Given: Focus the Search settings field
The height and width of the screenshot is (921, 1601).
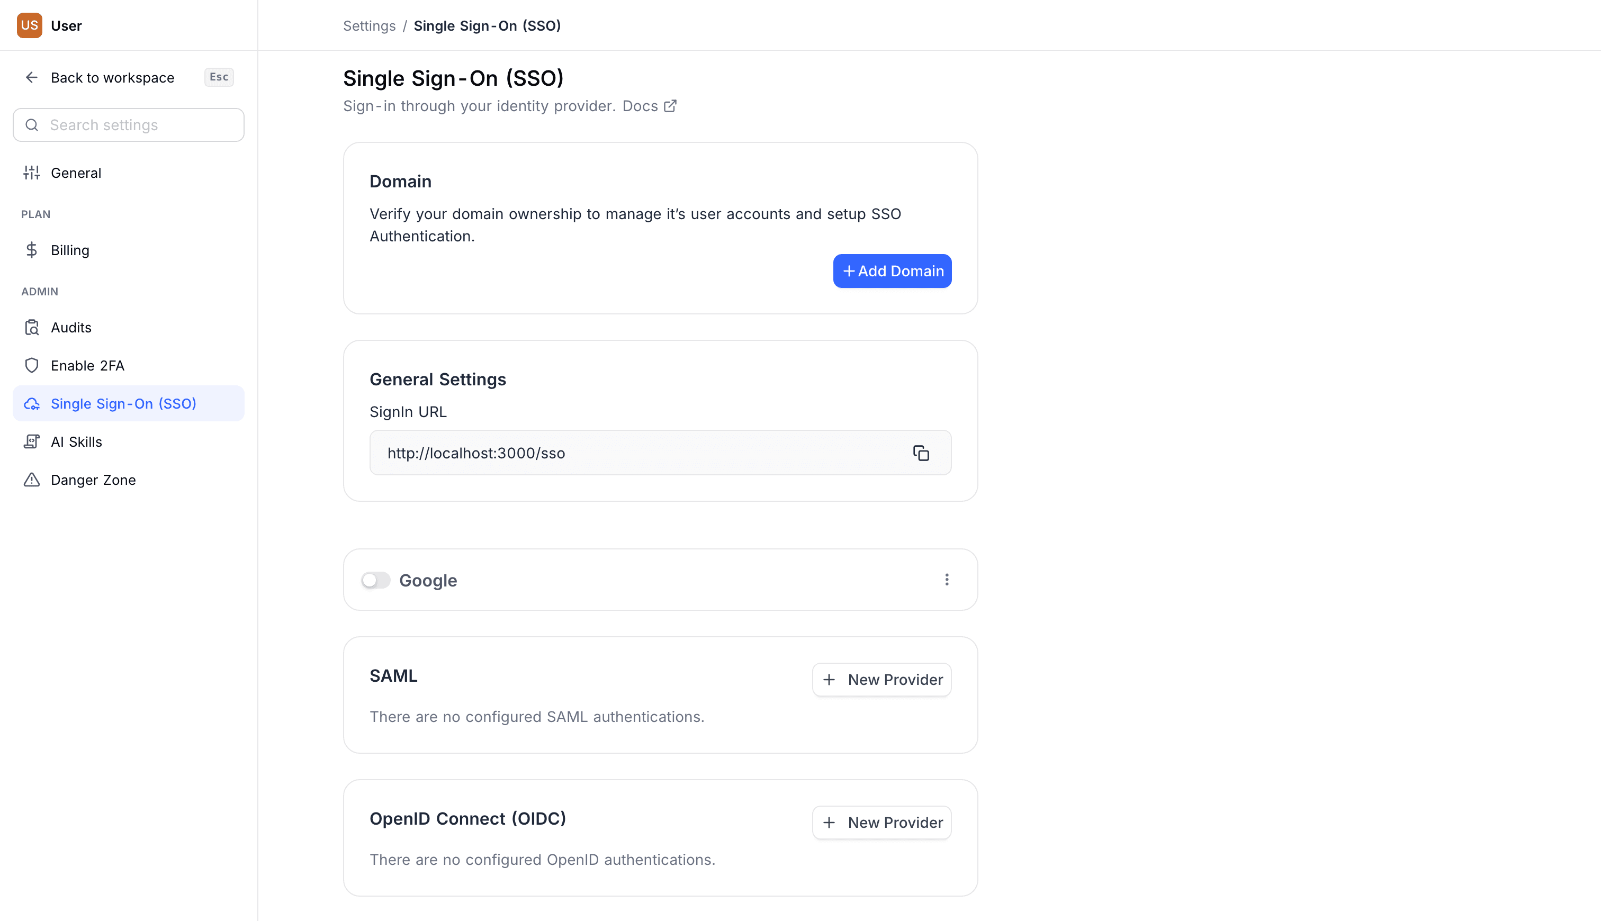Looking at the screenshot, I should (x=129, y=124).
